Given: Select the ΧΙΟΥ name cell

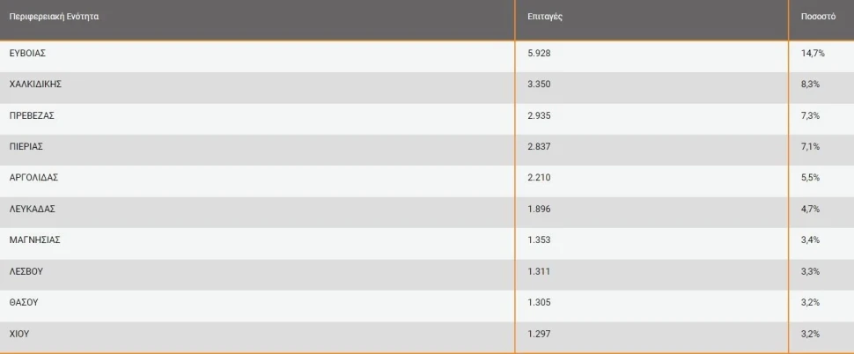Looking at the screenshot, I should pyautogui.click(x=21, y=334).
